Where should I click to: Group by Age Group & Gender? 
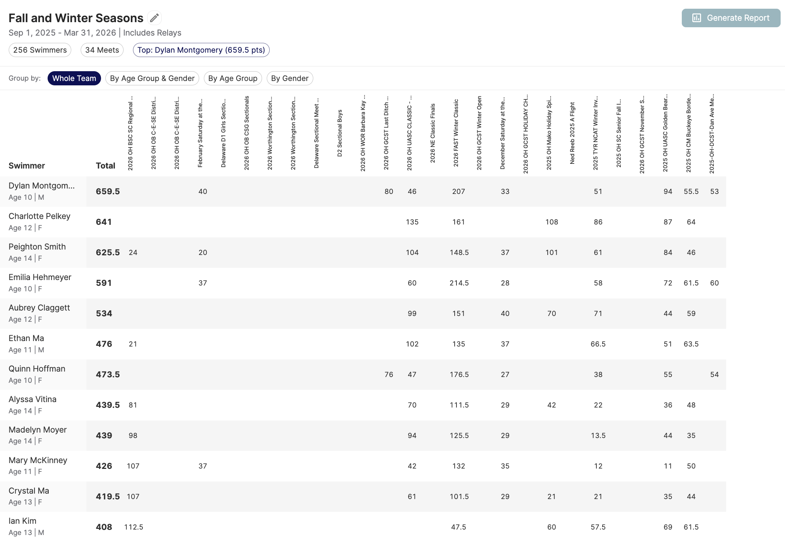(152, 78)
